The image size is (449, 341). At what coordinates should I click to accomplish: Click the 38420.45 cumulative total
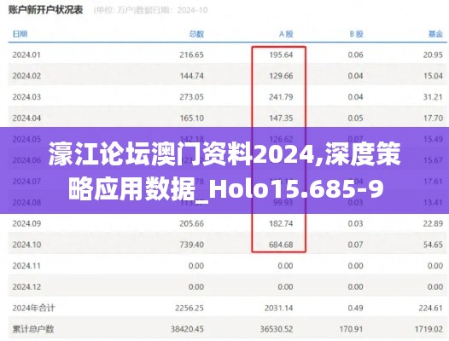[x=187, y=329]
